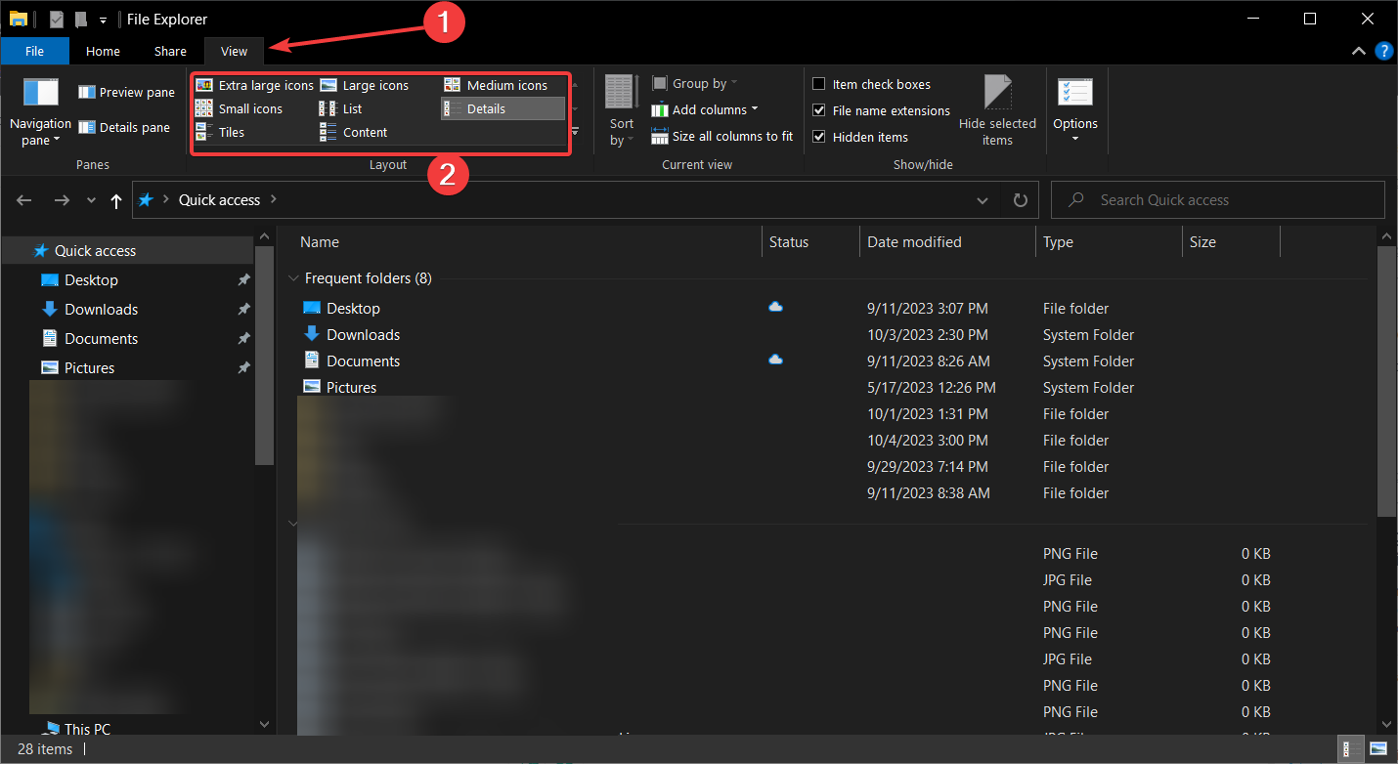This screenshot has width=1398, height=764.
Task: Select List layout option
Action: click(x=341, y=109)
